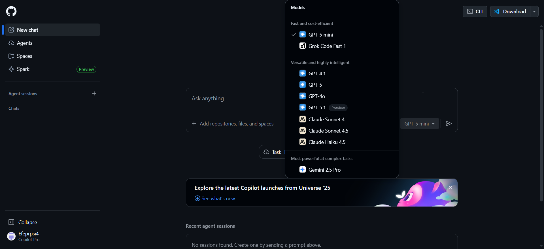Select Gemini 2.5 Pro from models
Image resolution: width=544 pixels, height=249 pixels.
tap(324, 170)
